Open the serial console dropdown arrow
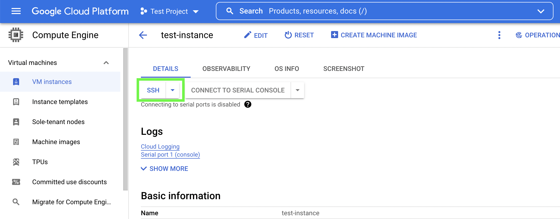This screenshot has height=219, width=560. (298, 90)
